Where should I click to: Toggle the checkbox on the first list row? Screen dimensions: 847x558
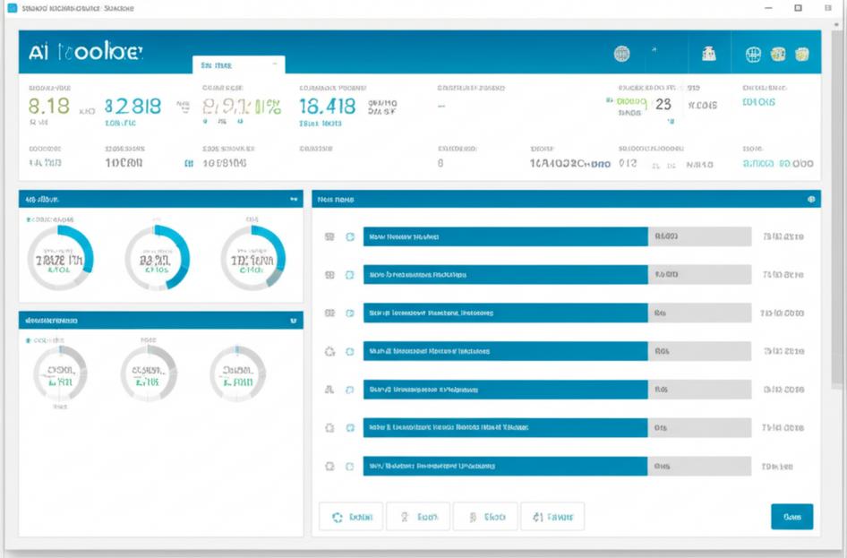[x=350, y=237]
